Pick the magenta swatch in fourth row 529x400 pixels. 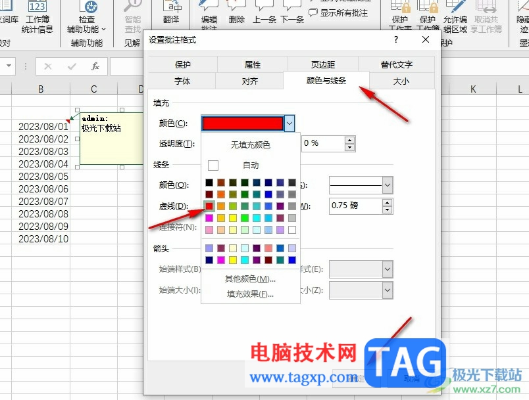[x=209, y=218]
